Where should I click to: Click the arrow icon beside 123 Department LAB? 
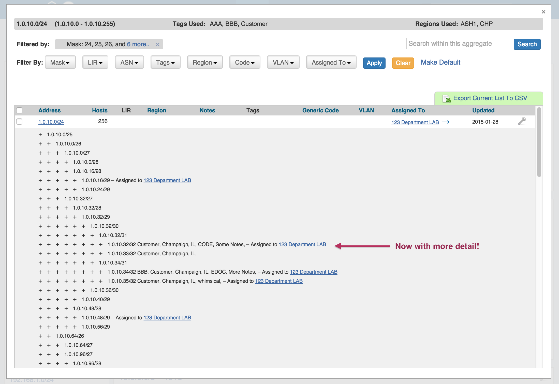tap(446, 122)
